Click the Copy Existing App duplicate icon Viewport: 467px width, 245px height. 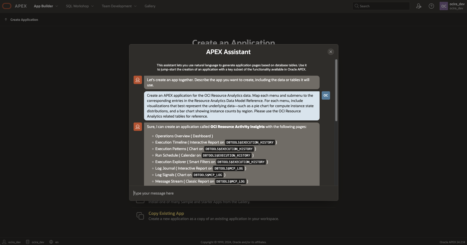[x=140, y=216]
